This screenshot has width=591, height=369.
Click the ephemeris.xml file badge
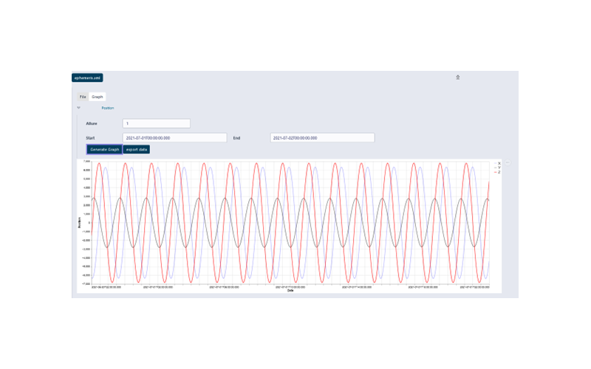pyautogui.click(x=87, y=77)
